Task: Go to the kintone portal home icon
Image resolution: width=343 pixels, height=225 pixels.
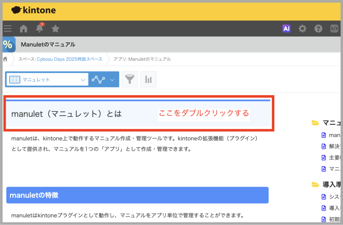Action: point(23,29)
